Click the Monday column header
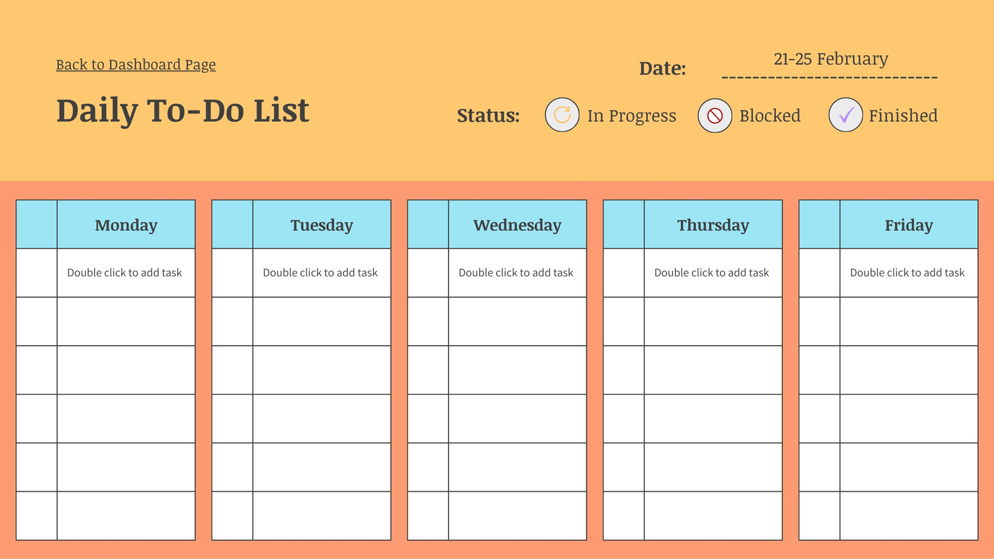 click(126, 224)
